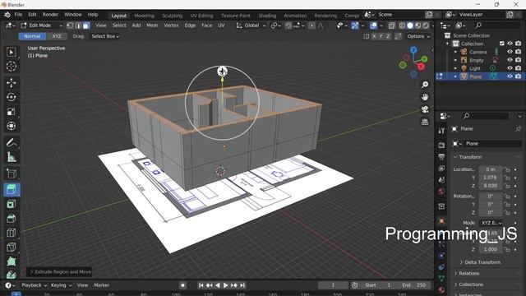Switch to the Modeling workspace tab
This screenshot has width=526, height=296.
pos(145,16)
